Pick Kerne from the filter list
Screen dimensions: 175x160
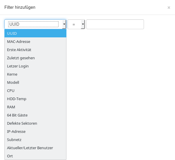tap(35, 74)
